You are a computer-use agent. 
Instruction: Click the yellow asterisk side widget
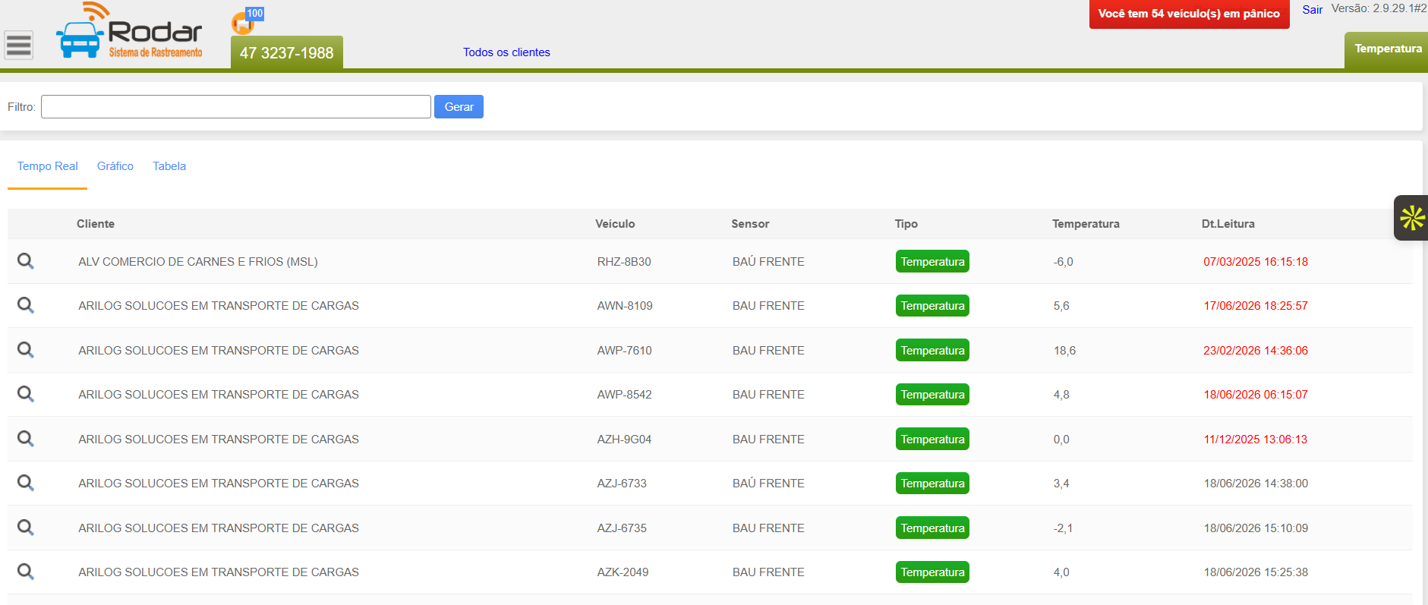point(1411,218)
